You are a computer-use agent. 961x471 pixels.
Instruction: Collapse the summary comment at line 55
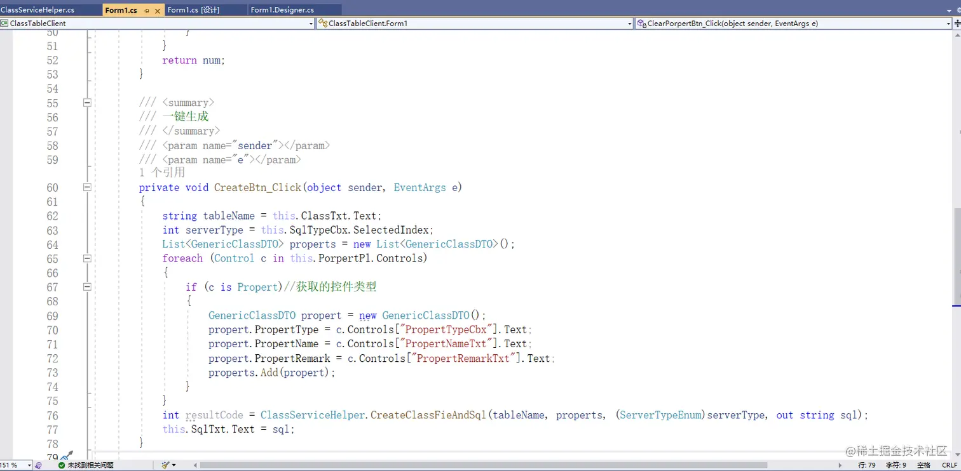click(x=87, y=102)
